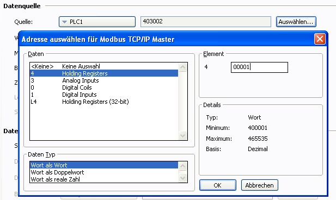Click the Maximum value 465535
336x200 pixels.
[258, 139]
